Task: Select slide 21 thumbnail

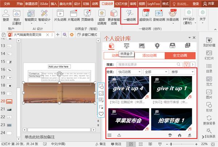Action: (x=9, y=110)
